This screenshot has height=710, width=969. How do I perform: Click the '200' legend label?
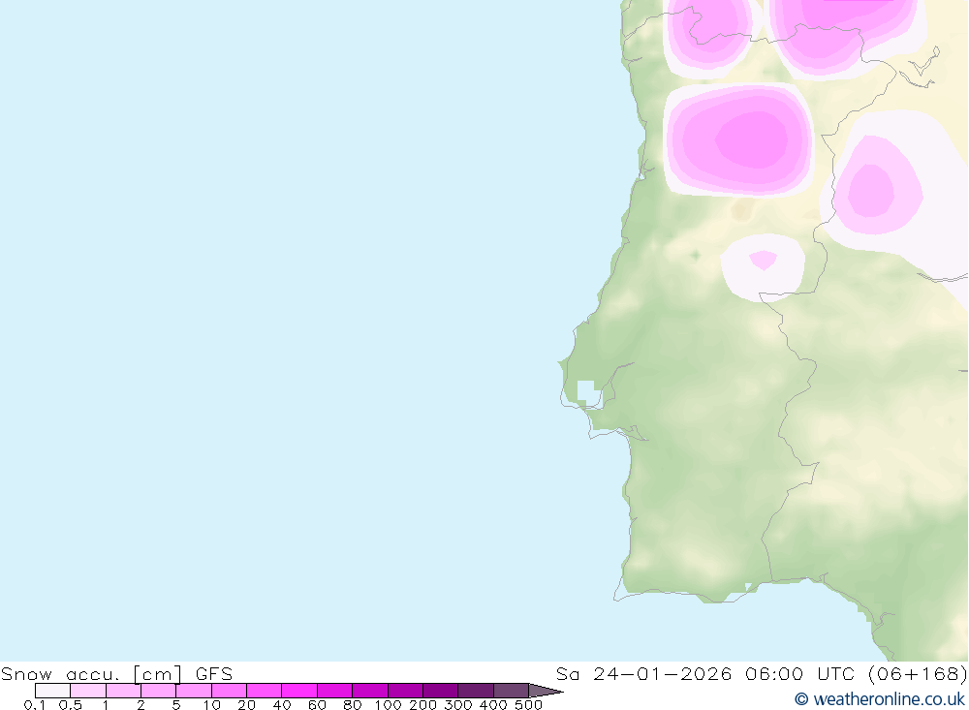[422, 704]
